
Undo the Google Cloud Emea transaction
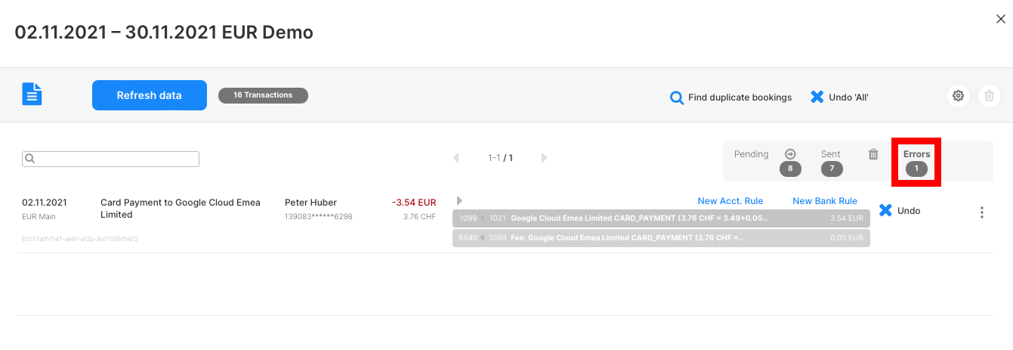[900, 211]
